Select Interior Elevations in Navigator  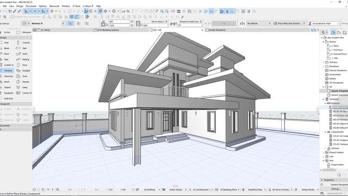point(338,70)
